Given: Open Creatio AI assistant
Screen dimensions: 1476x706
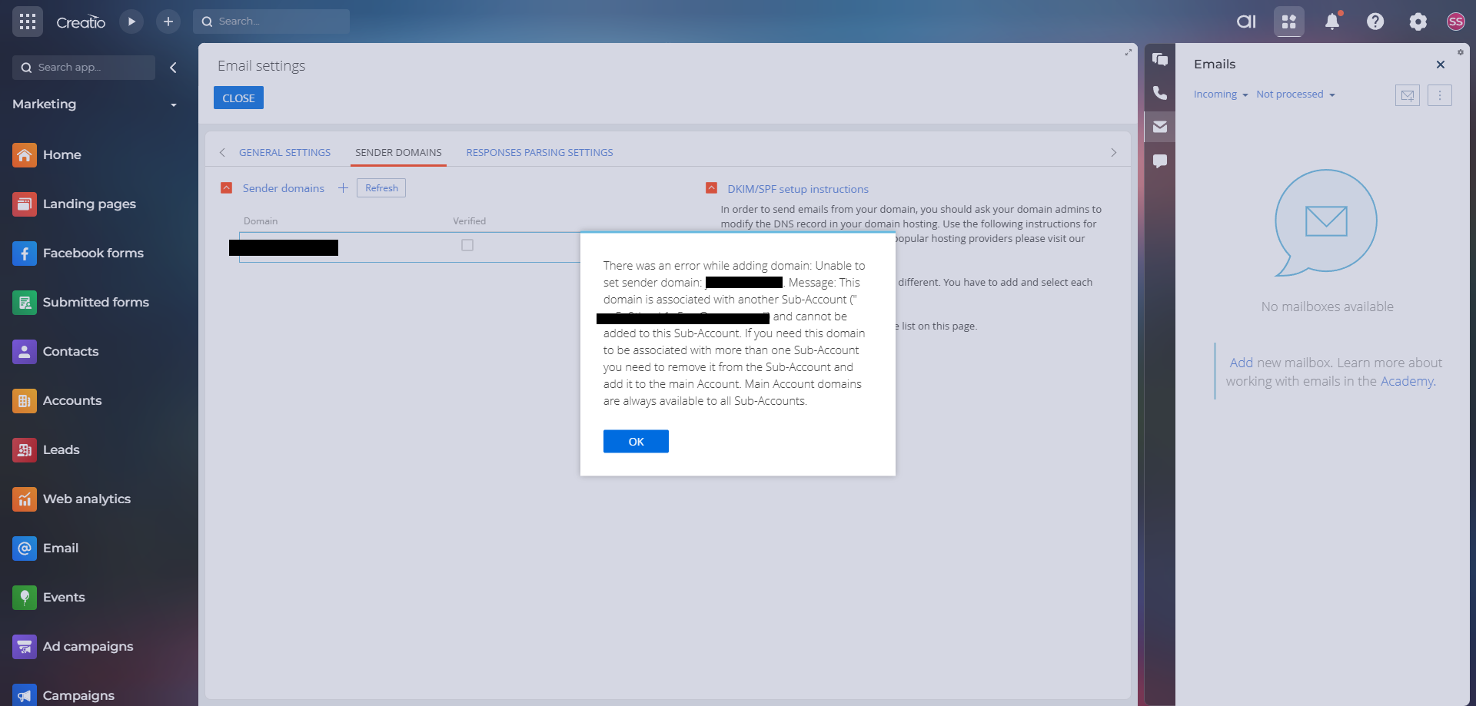Looking at the screenshot, I should pos(1246,22).
